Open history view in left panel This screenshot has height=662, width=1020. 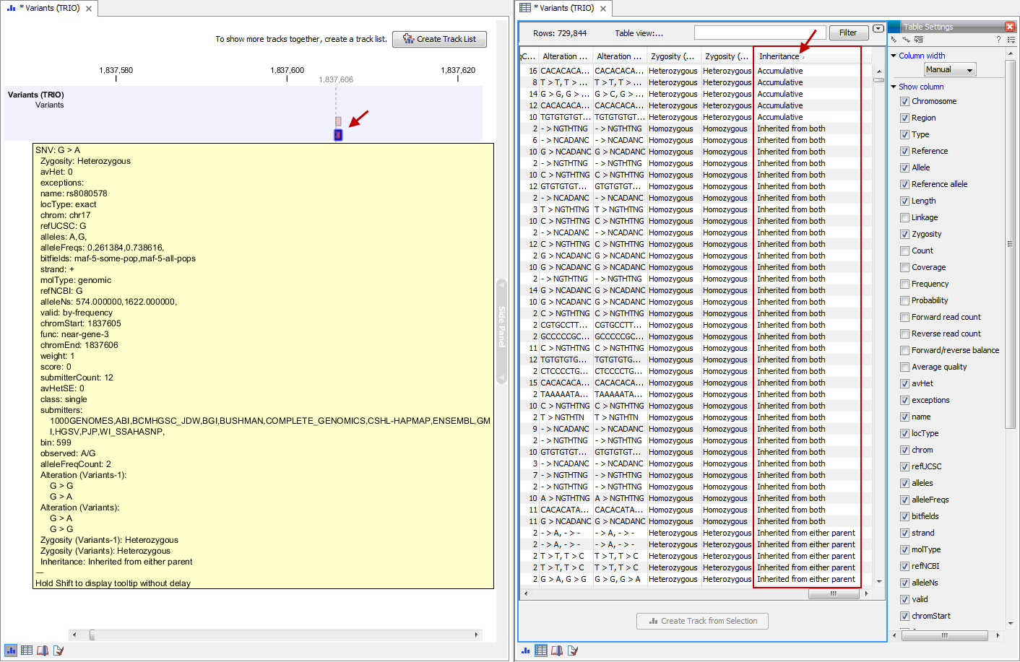[43, 650]
